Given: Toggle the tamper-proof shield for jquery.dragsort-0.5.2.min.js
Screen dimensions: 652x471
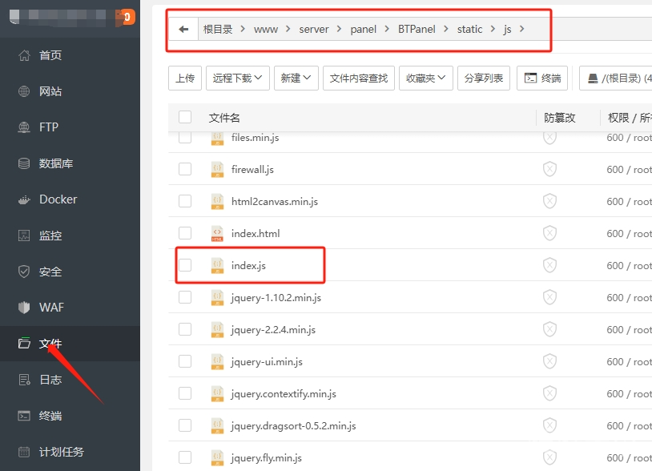Looking at the screenshot, I should tap(549, 425).
